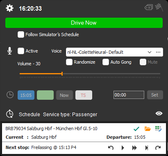The height and width of the screenshot is (156, 168).
Task: Enable Follow Simulator's Schedule checkbox
Action: pos(21,34)
